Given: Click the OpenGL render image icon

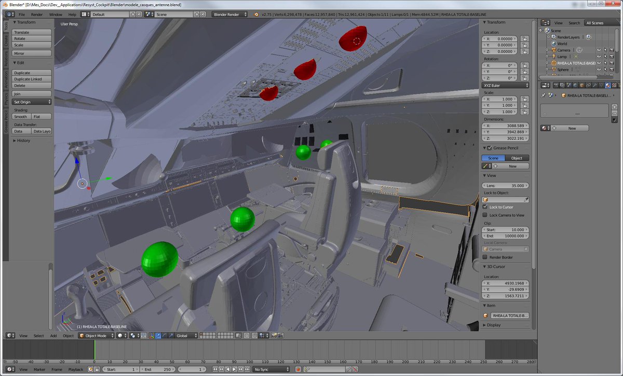Looking at the screenshot, I should (x=274, y=336).
